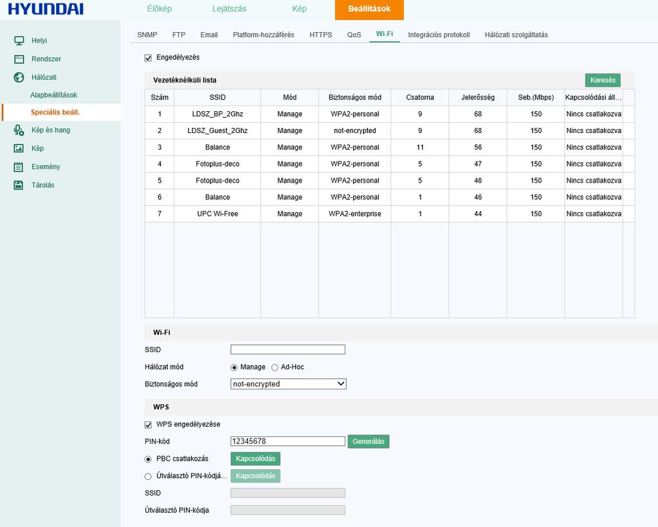Toggle the Engedélyezés checkbox

[148, 58]
